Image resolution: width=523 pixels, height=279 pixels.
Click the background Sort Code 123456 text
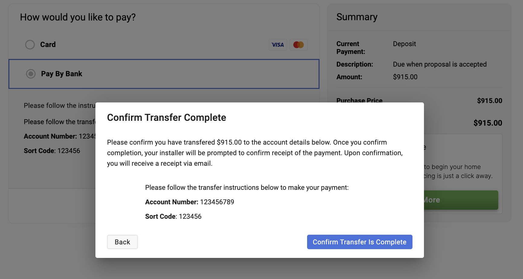pyautogui.click(x=52, y=151)
